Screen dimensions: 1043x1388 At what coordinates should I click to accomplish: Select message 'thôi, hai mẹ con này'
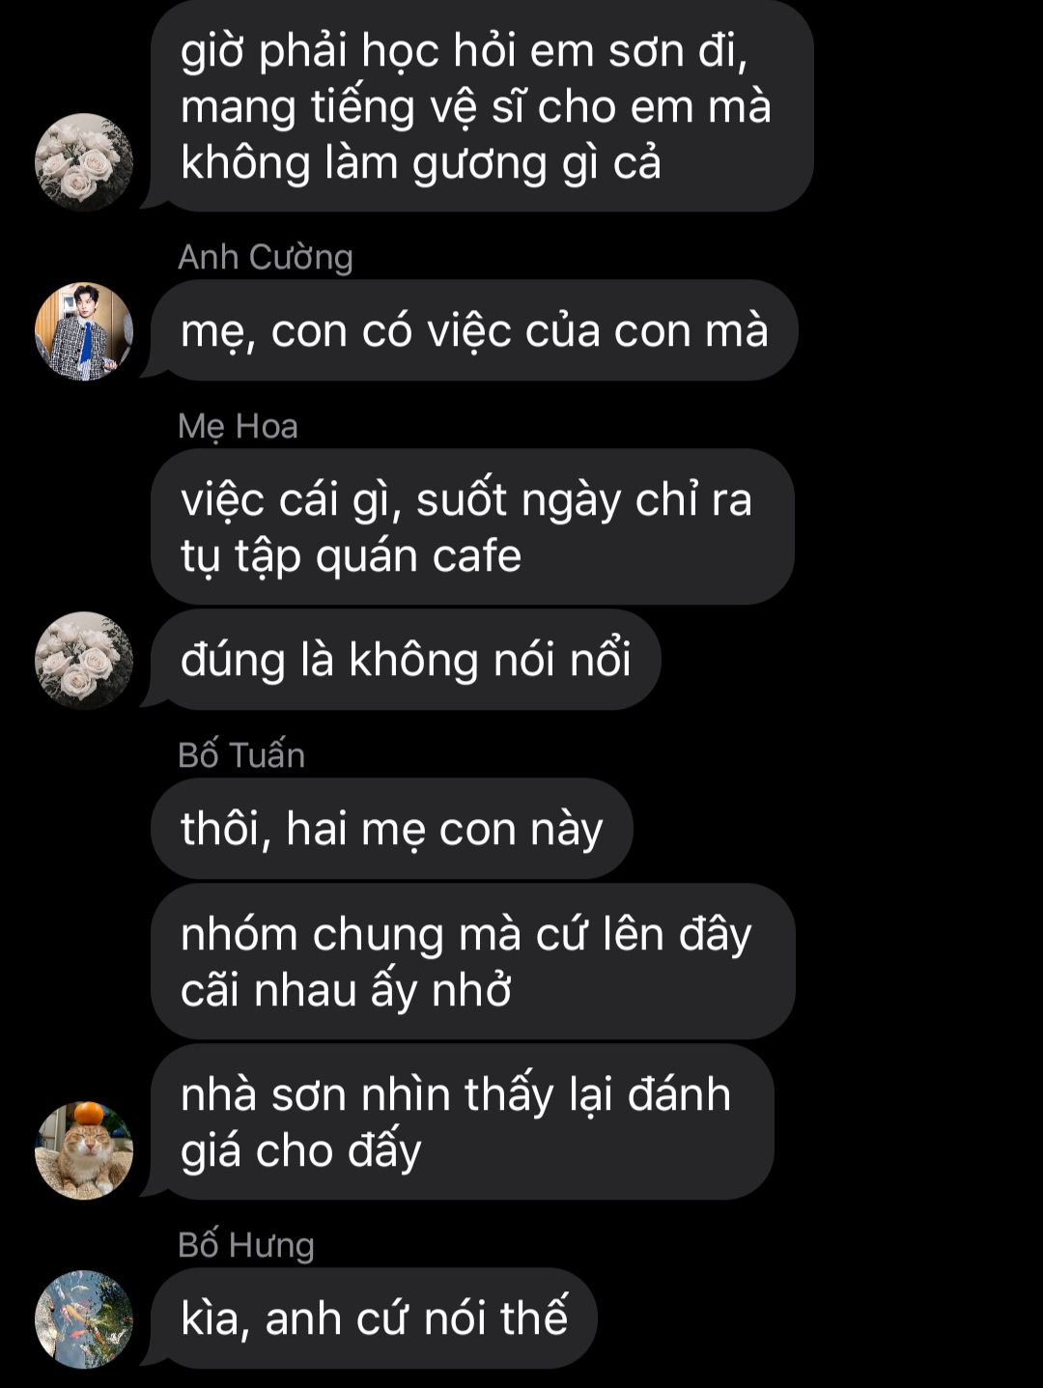(392, 830)
